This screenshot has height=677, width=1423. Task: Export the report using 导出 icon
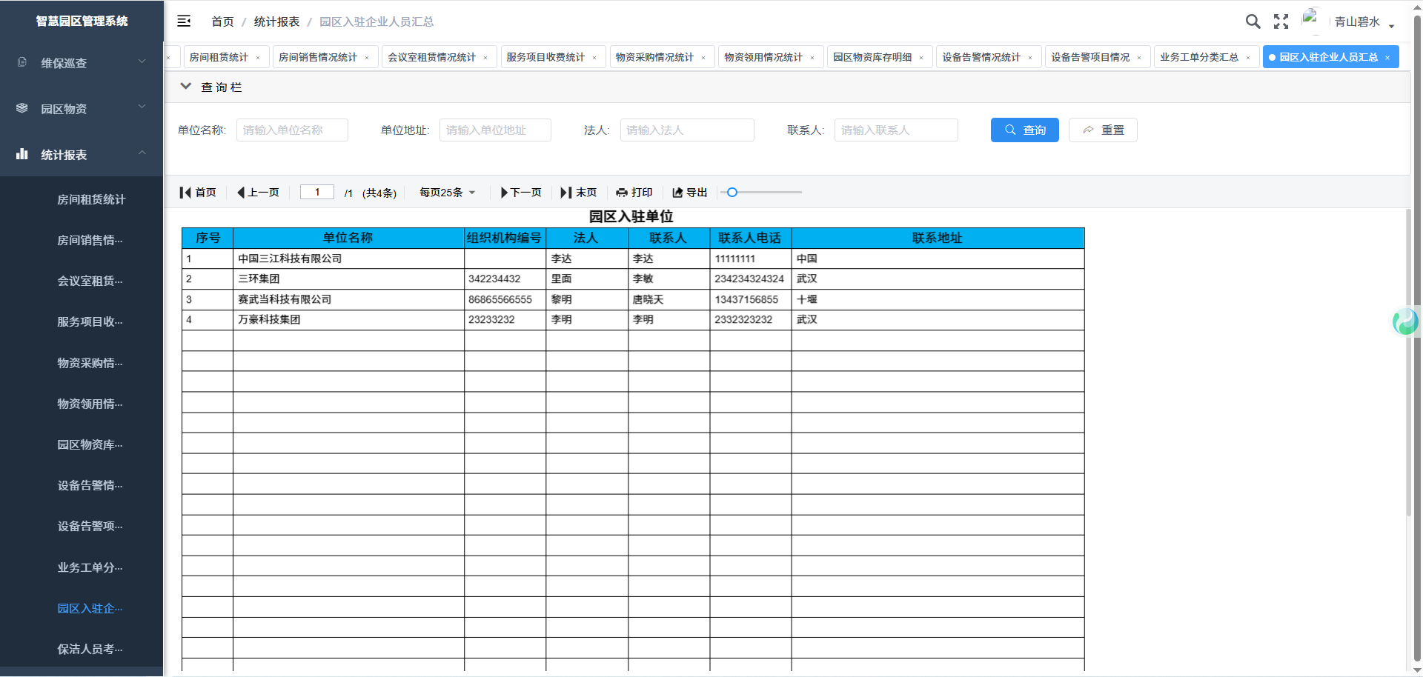(x=689, y=193)
